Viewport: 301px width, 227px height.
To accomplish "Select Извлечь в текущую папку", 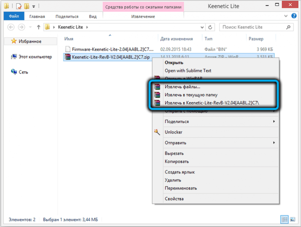I will (215, 95).
